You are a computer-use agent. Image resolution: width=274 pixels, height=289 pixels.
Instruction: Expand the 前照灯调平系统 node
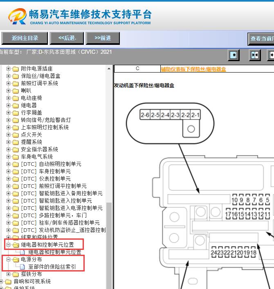point(8,83)
